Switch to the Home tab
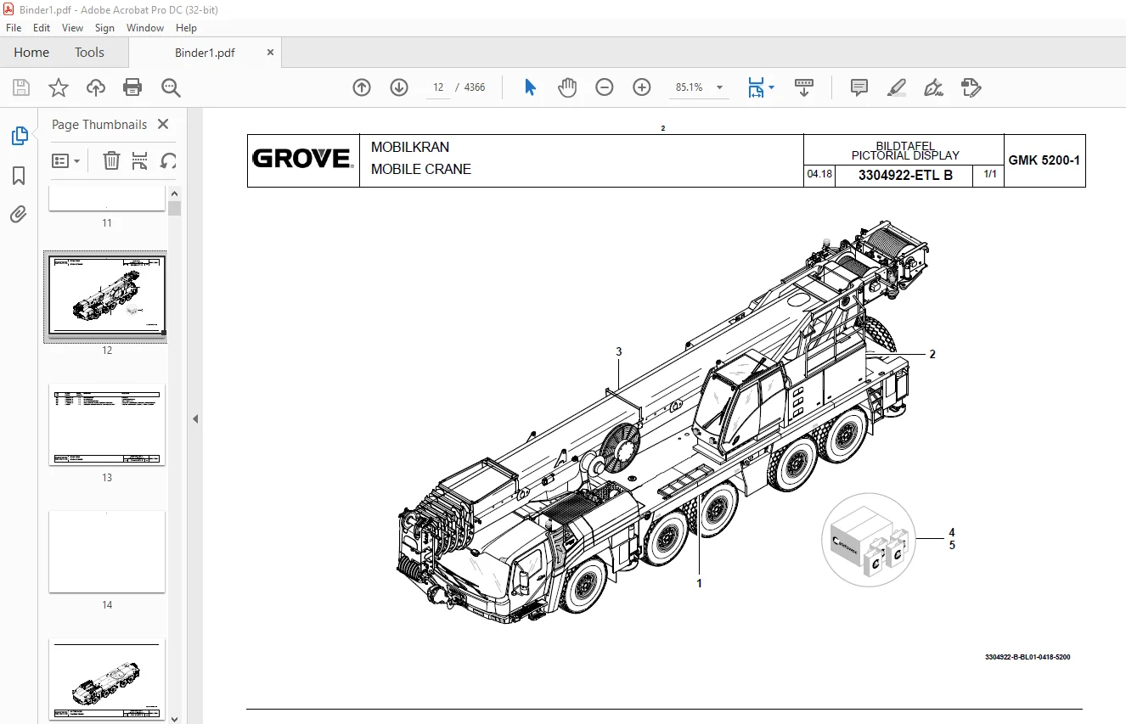This screenshot has width=1126, height=724. (x=31, y=53)
